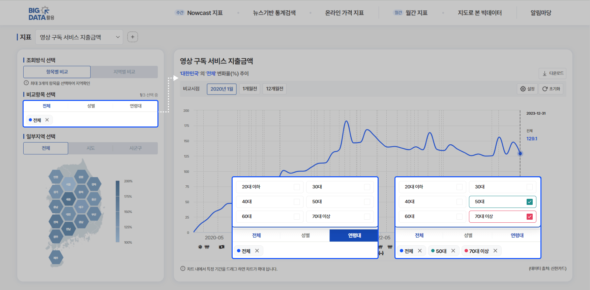Check 20대 이하 in the middle popup
Image resolution: width=590 pixels, height=290 pixels.
(x=297, y=187)
